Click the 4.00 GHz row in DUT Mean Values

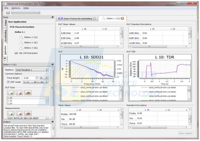click(x=90, y=33)
